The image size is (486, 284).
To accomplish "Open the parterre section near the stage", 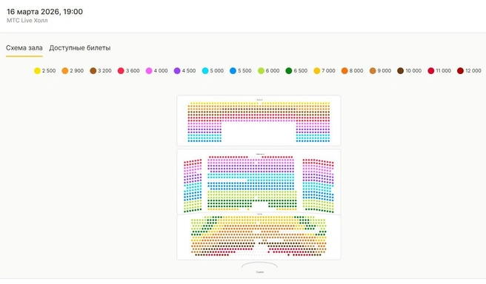I will pyautogui.click(x=259, y=237).
